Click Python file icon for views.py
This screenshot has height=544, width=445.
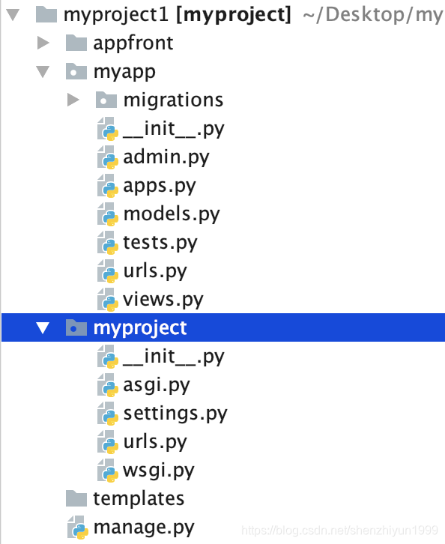click(108, 300)
